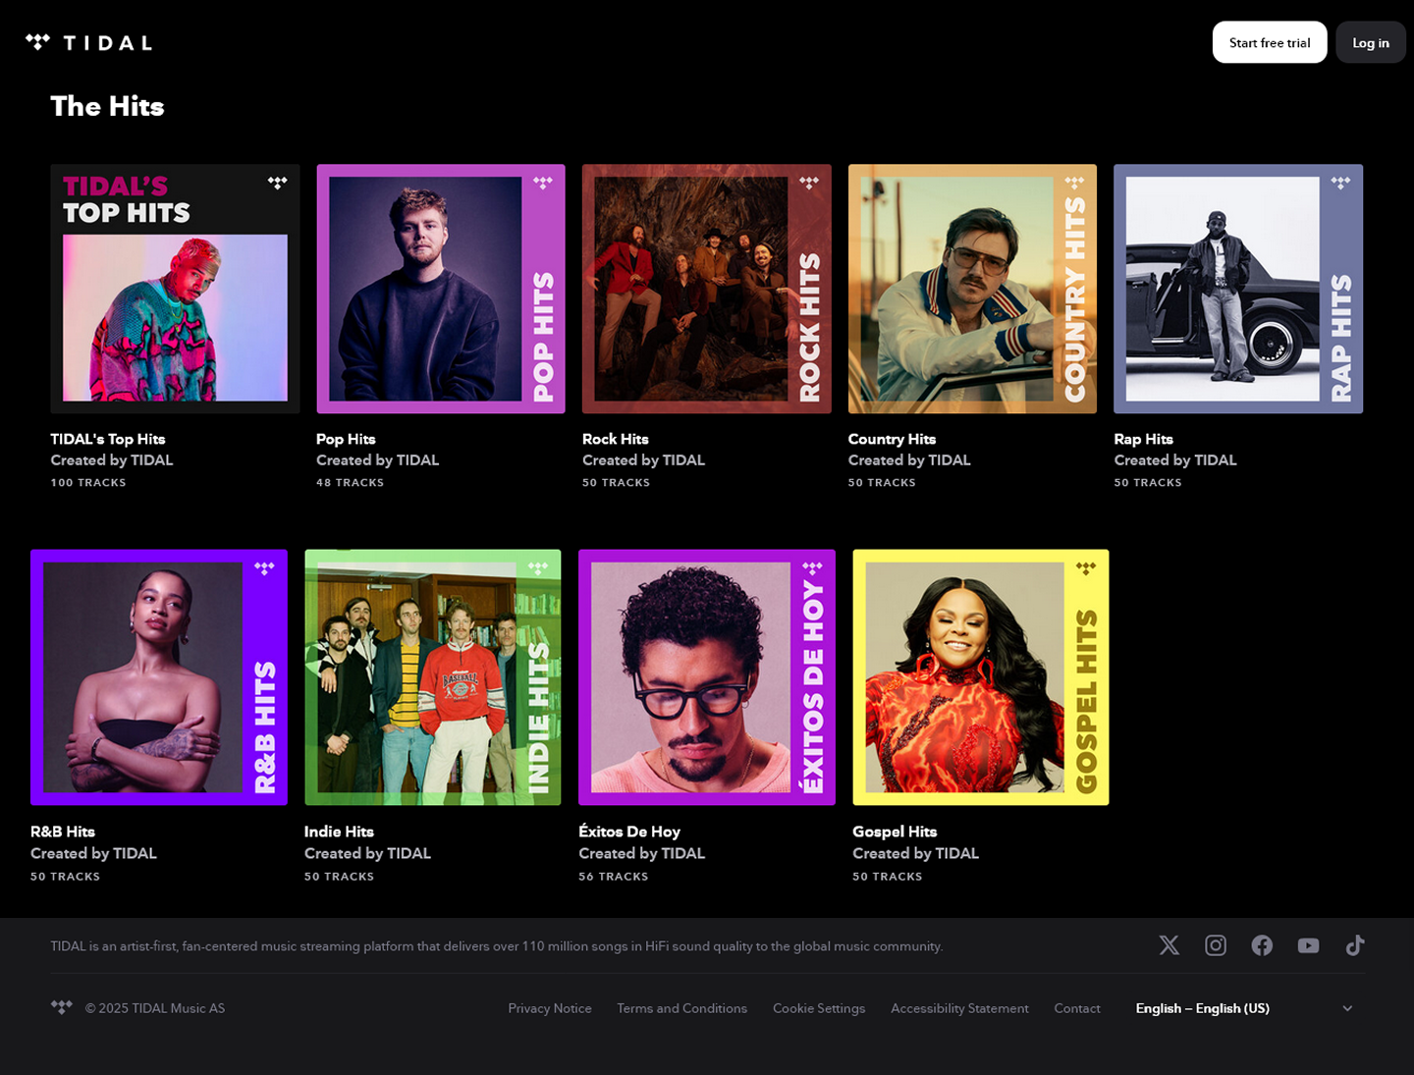
Task: Click the Indie Hits title below cover
Action: click(x=339, y=832)
